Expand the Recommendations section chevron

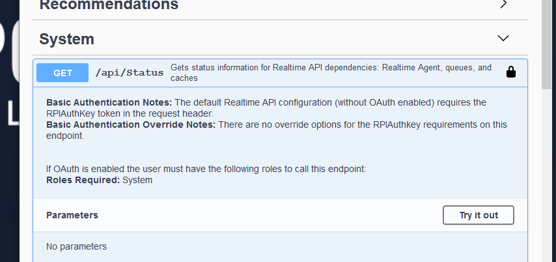point(503,4)
